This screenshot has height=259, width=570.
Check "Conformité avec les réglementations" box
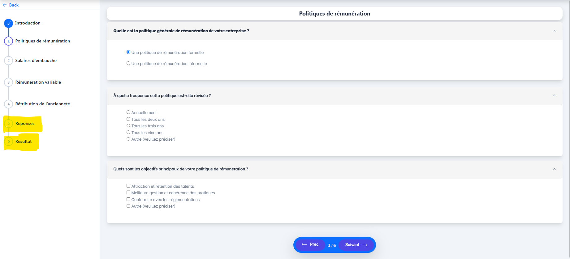pyautogui.click(x=128, y=199)
